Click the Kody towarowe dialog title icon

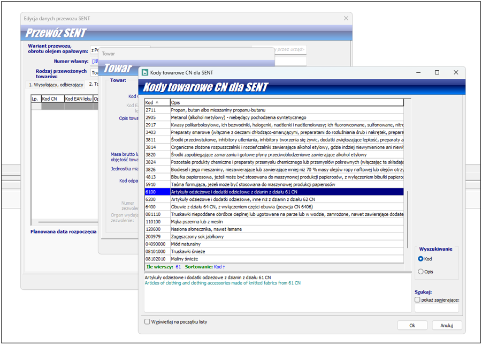pyautogui.click(x=144, y=72)
